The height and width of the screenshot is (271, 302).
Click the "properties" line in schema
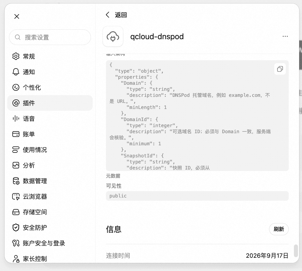[137, 77]
